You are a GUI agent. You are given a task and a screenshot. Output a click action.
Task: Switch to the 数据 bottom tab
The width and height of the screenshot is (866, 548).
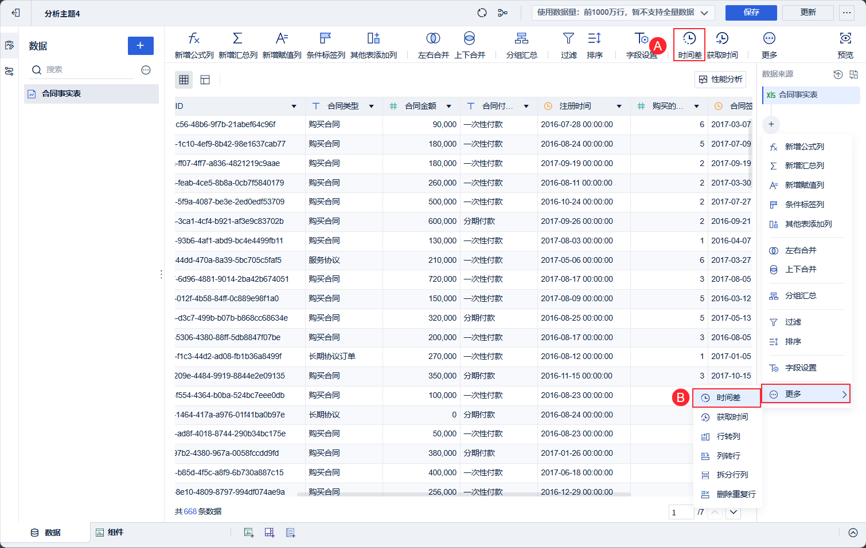point(45,533)
